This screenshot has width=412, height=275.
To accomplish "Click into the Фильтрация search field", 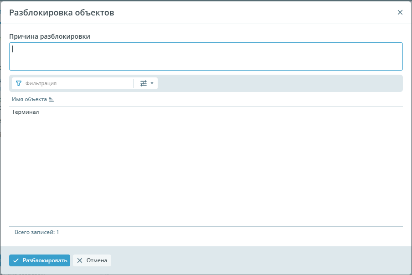I will coord(77,83).
